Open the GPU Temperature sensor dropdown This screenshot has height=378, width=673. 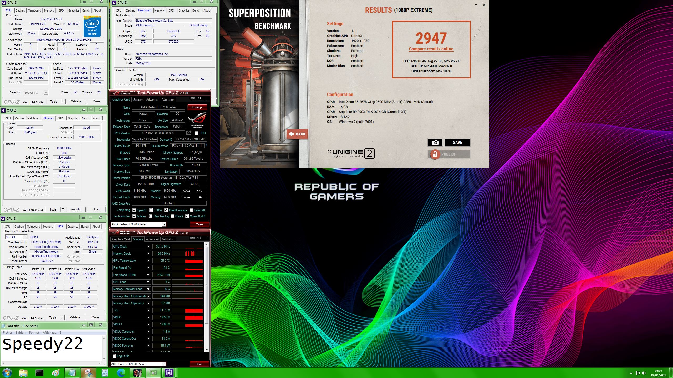(148, 261)
